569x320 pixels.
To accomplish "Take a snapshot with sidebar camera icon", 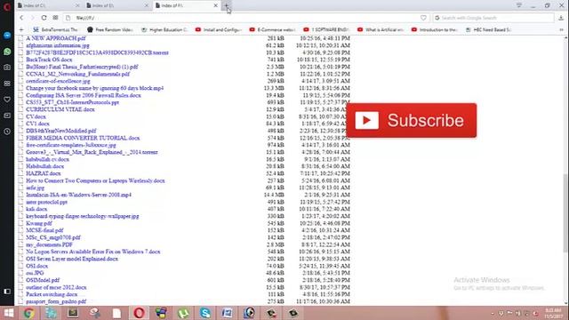I will 7,68.
